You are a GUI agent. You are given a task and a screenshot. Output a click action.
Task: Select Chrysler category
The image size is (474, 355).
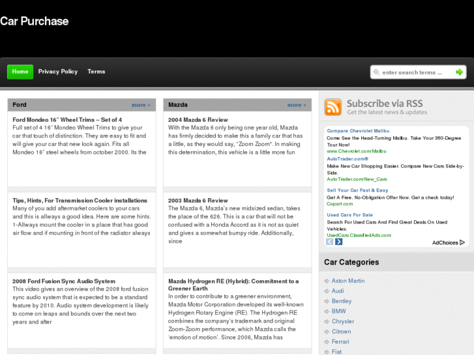(x=343, y=322)
